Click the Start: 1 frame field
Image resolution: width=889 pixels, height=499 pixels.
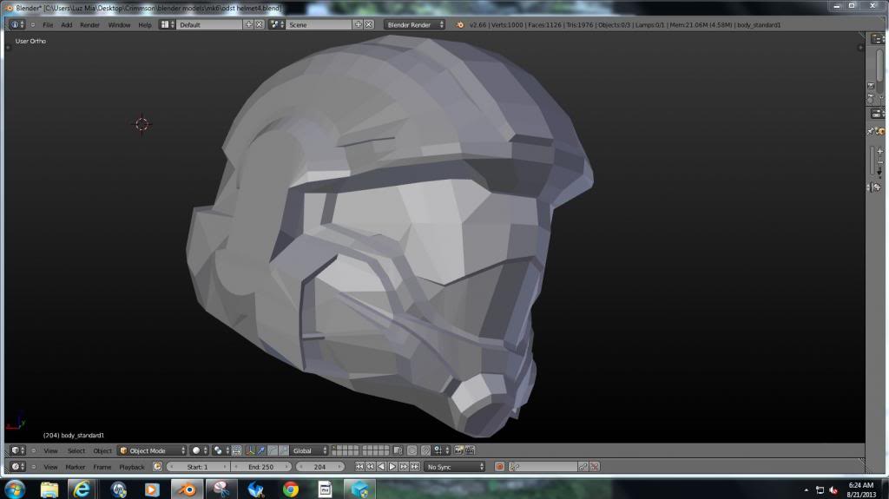(199, 467)
